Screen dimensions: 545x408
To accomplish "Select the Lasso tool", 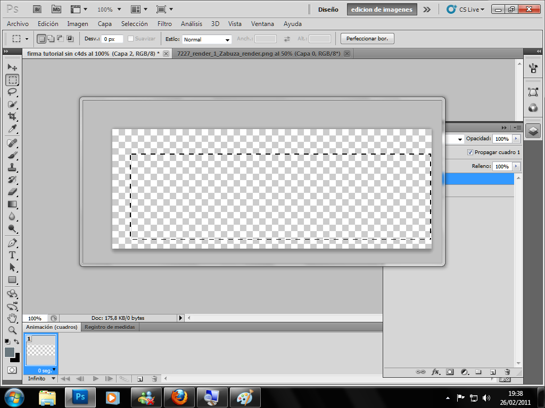I will coord(12,92).
